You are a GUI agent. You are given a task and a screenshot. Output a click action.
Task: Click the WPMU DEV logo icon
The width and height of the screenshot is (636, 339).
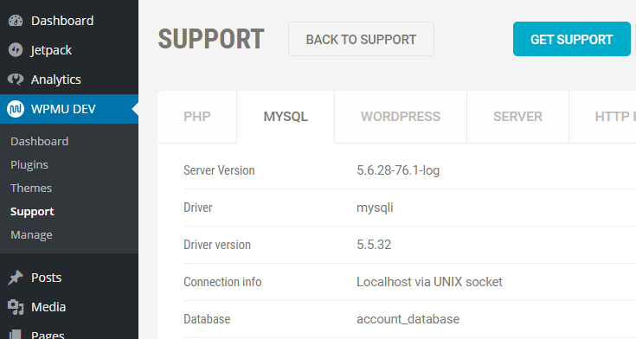click(16, 109)
